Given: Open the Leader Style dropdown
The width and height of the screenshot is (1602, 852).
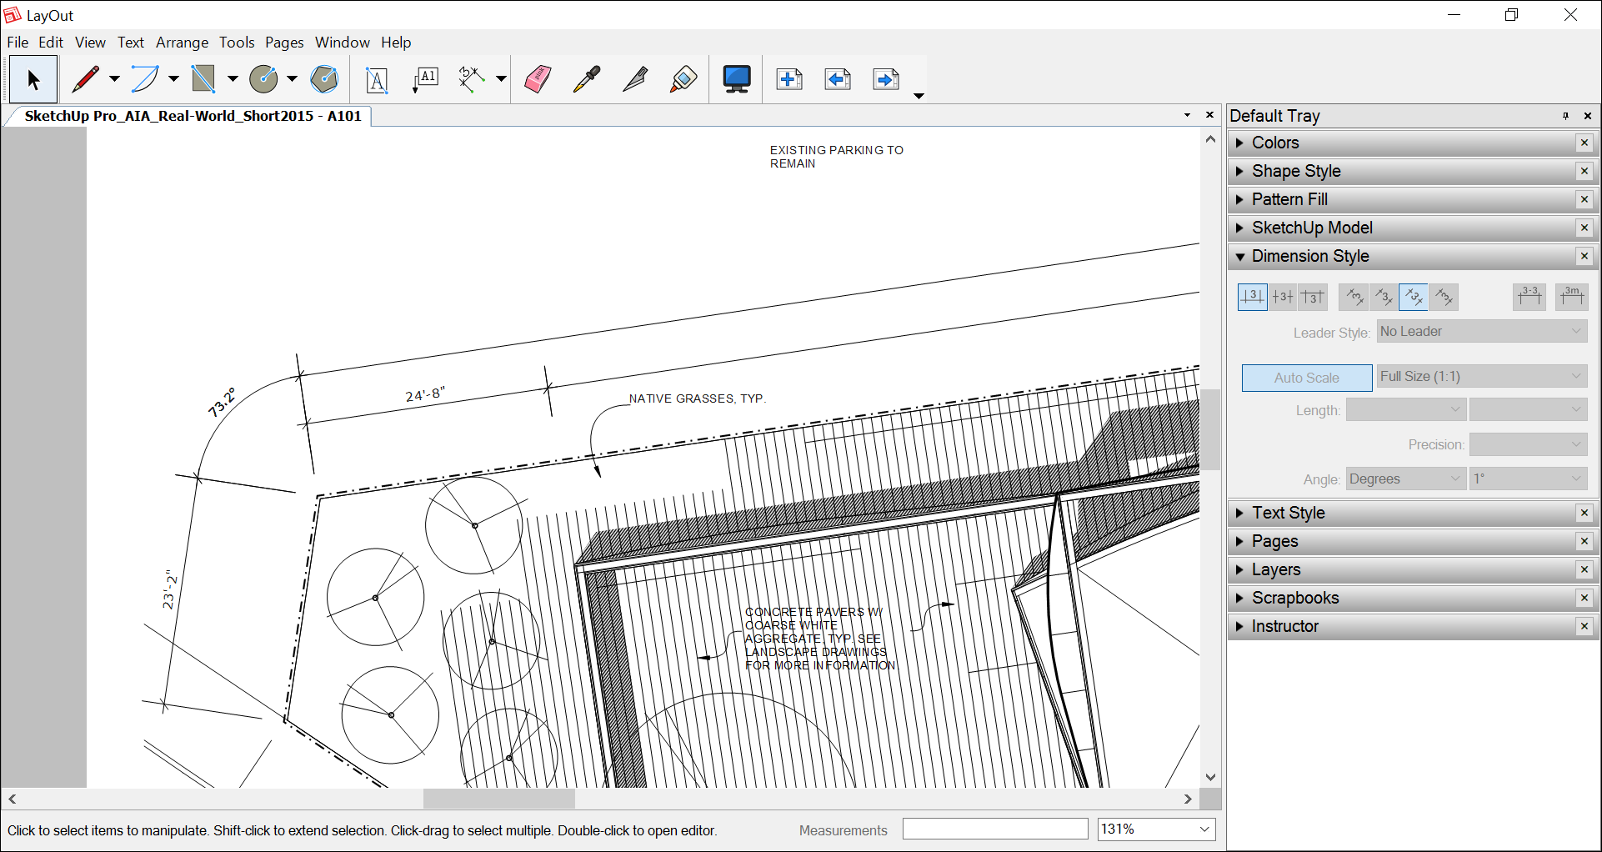Looking at the screenshot, I should (1481, 331).
